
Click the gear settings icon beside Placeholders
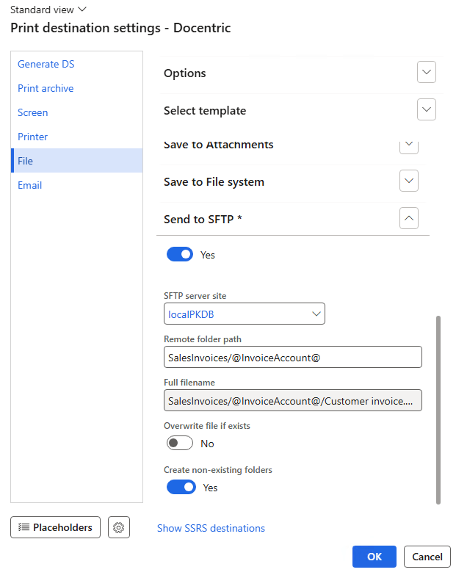[119, 527]
